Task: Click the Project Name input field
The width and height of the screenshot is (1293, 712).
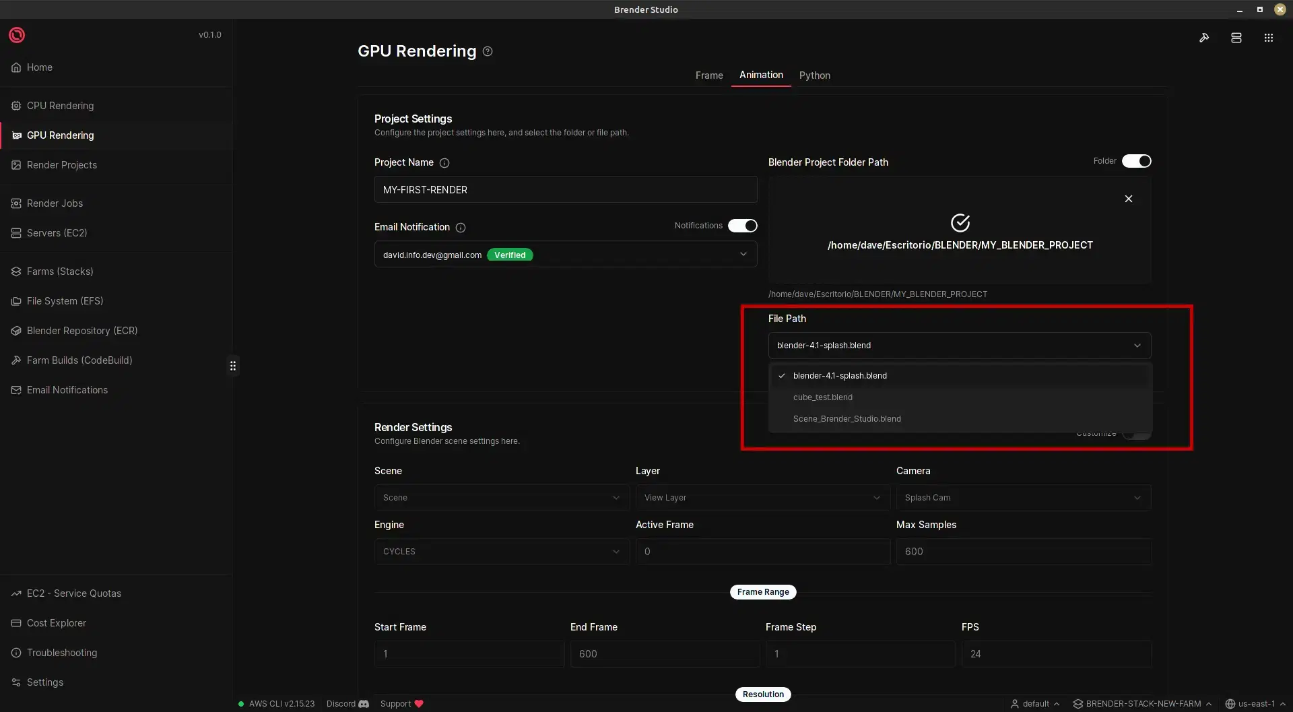Action: [x=565, y=190]
